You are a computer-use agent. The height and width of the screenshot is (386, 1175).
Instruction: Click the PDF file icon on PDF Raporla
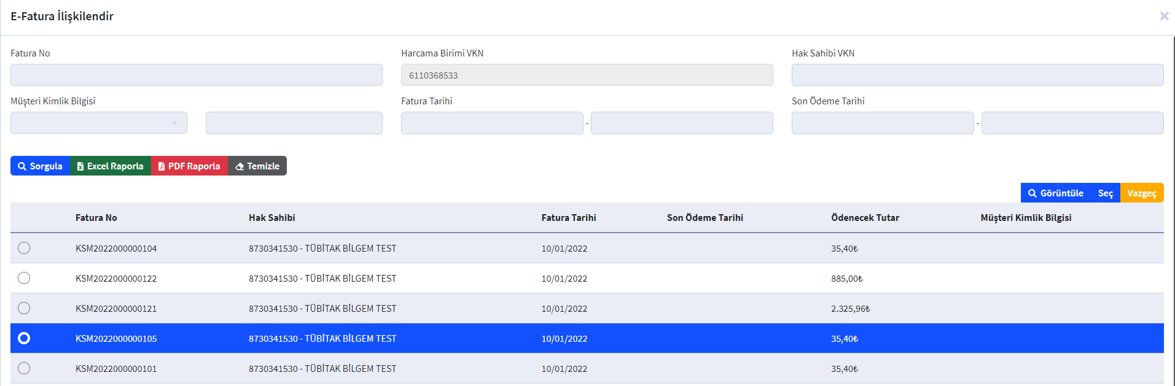162,166
